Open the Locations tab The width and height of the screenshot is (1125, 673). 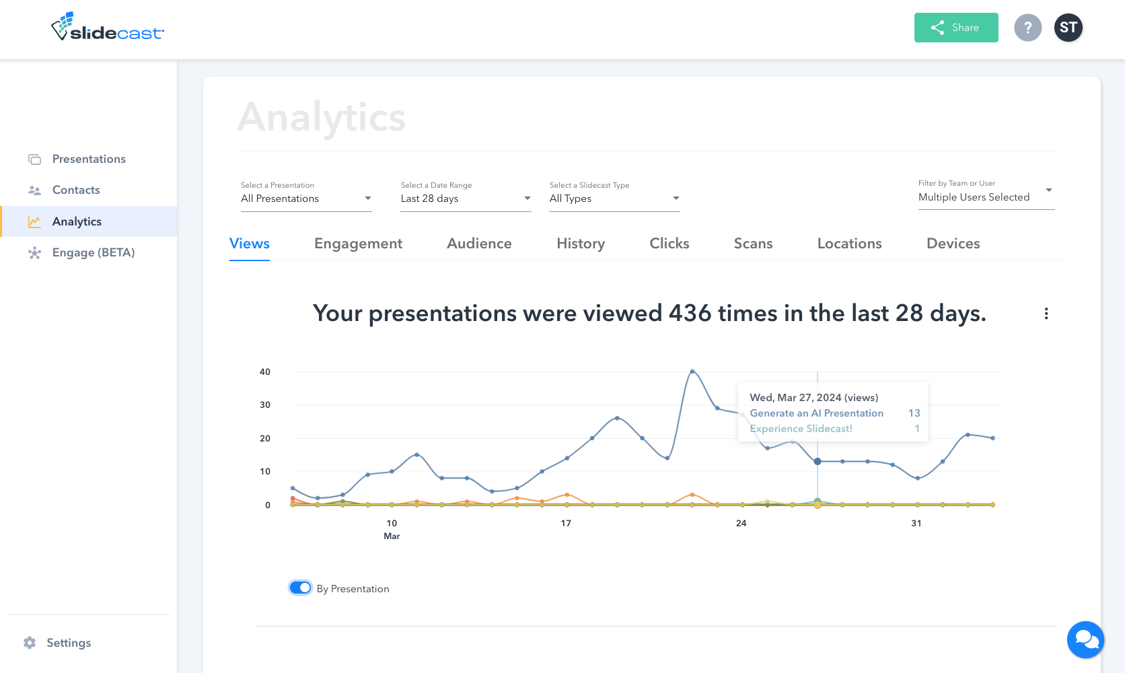tap(849, 244)
